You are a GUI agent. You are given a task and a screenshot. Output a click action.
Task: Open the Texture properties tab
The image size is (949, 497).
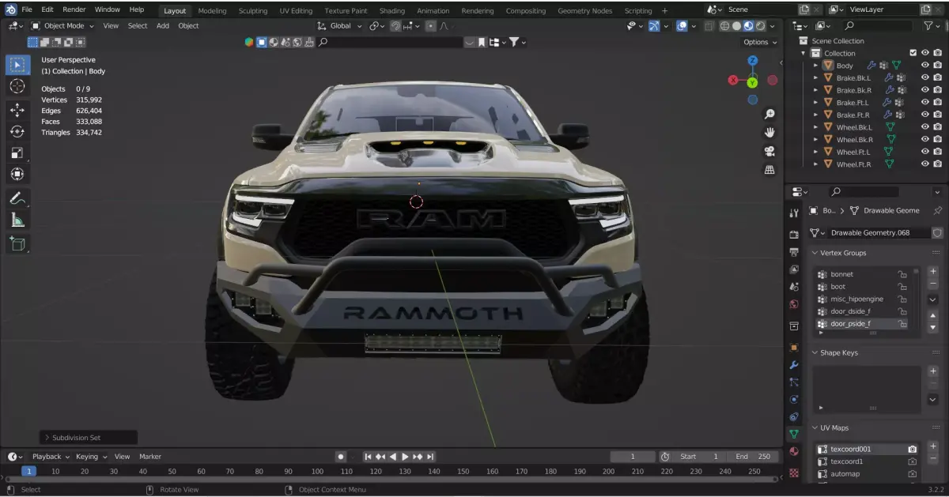coord(794,473)
